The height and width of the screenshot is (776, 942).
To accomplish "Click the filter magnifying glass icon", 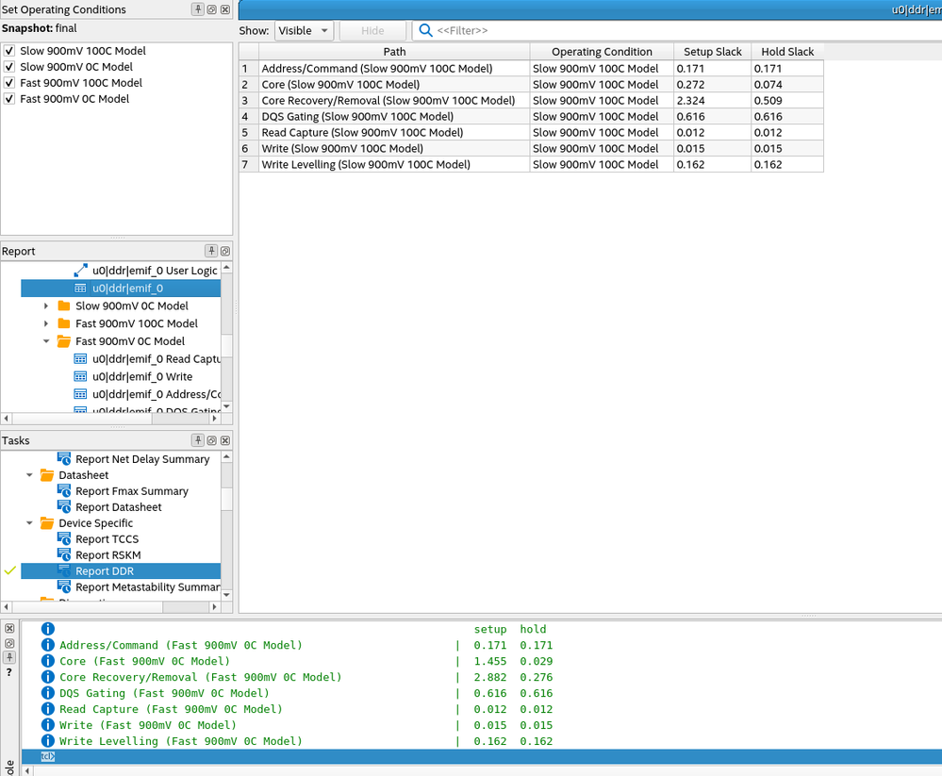I will pos(425,31).
